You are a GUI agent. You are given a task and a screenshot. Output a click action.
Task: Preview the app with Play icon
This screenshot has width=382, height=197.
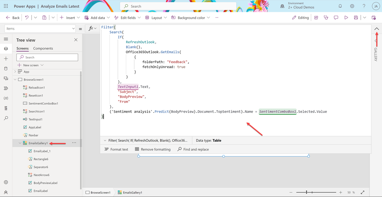click(346, 18)
